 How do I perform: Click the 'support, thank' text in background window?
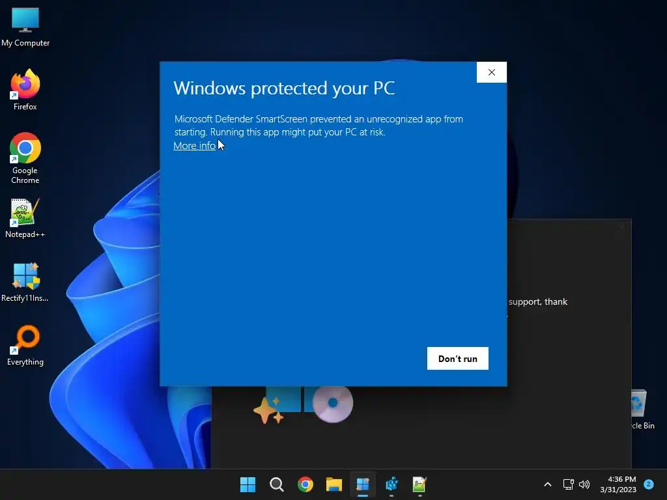(x=537, y=301)
